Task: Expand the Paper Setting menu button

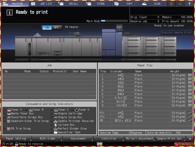Action: (x=16, y=139)
